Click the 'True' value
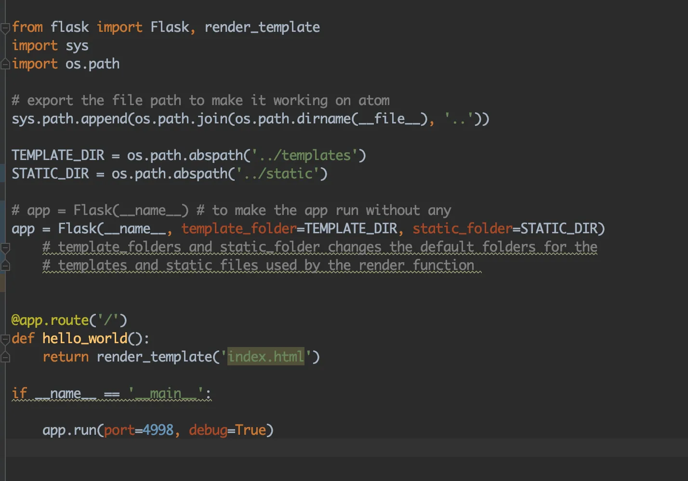Viewport: 688px width, 481px height. click(251, 430)
